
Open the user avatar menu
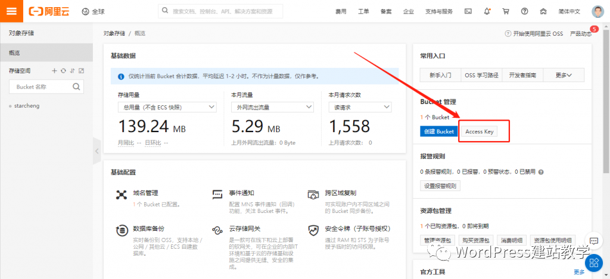[x=597, y=11]
